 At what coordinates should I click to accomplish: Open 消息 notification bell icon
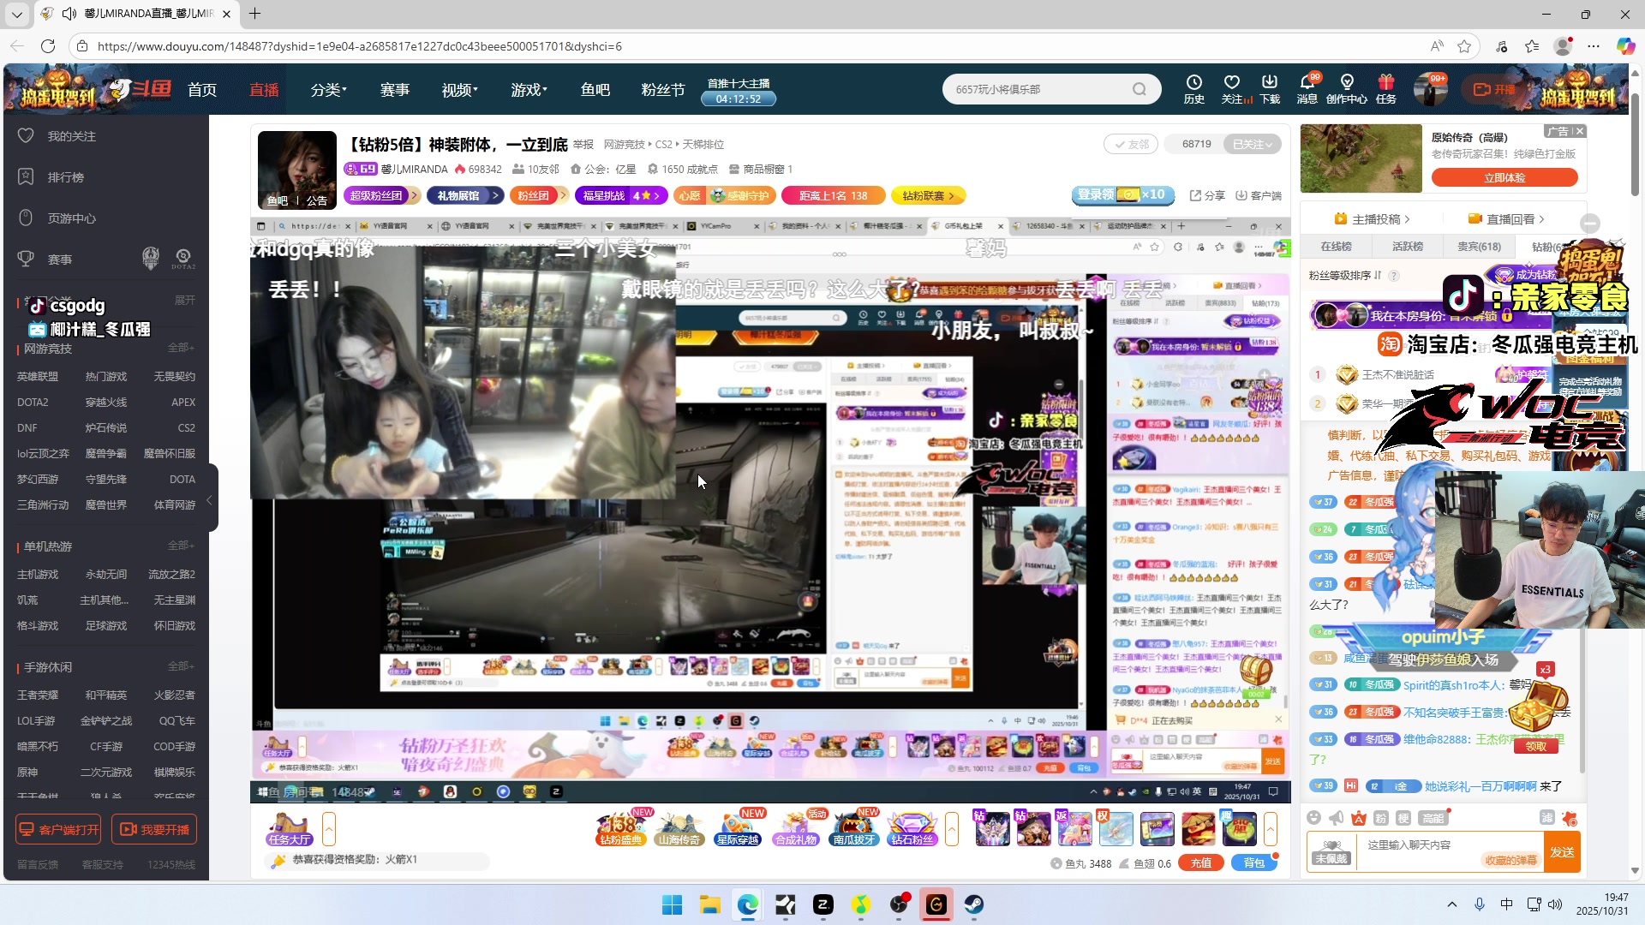point(1307,83)
